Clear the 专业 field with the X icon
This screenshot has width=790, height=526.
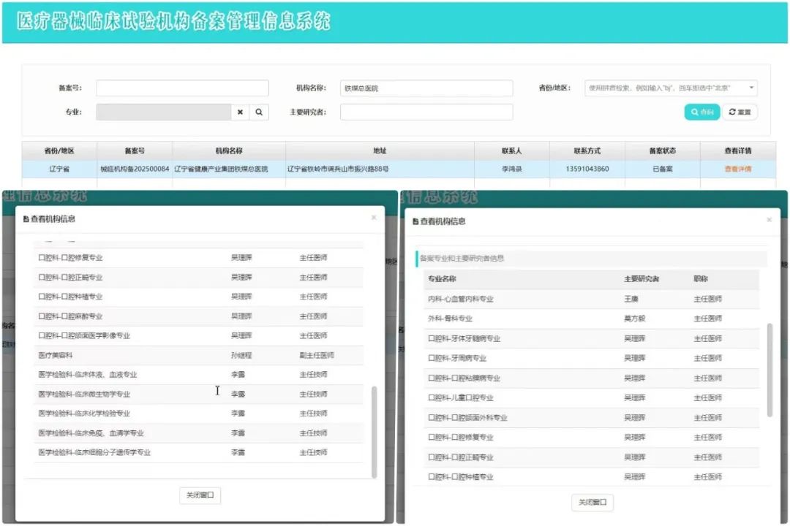pos(241,113)
